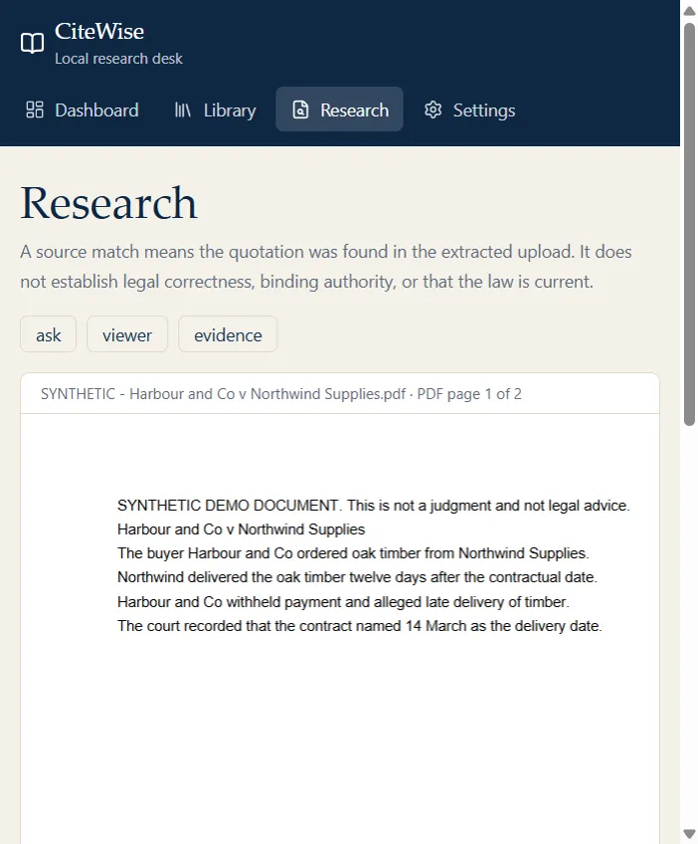Click the line mentioning 14 March delivery date
698x844 pixels.
(x=360, y=626)
